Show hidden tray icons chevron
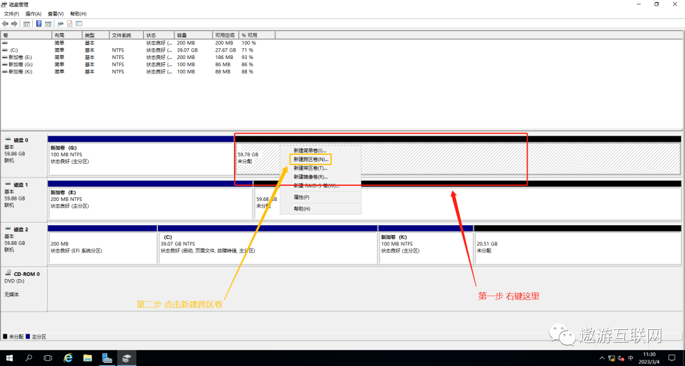Viewport: 685px width, 366px height. point(602,358)
